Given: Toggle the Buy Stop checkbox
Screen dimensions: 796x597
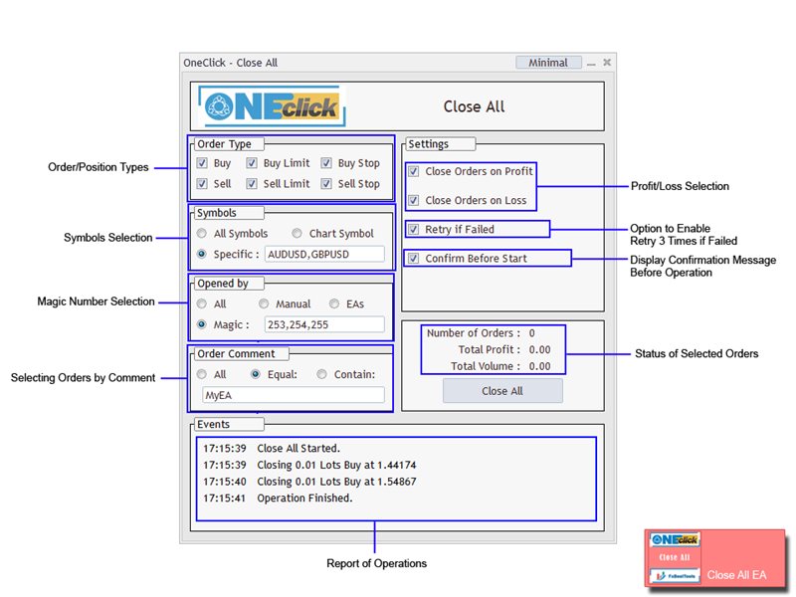Looking at the screenshot, I should point(326,163).
